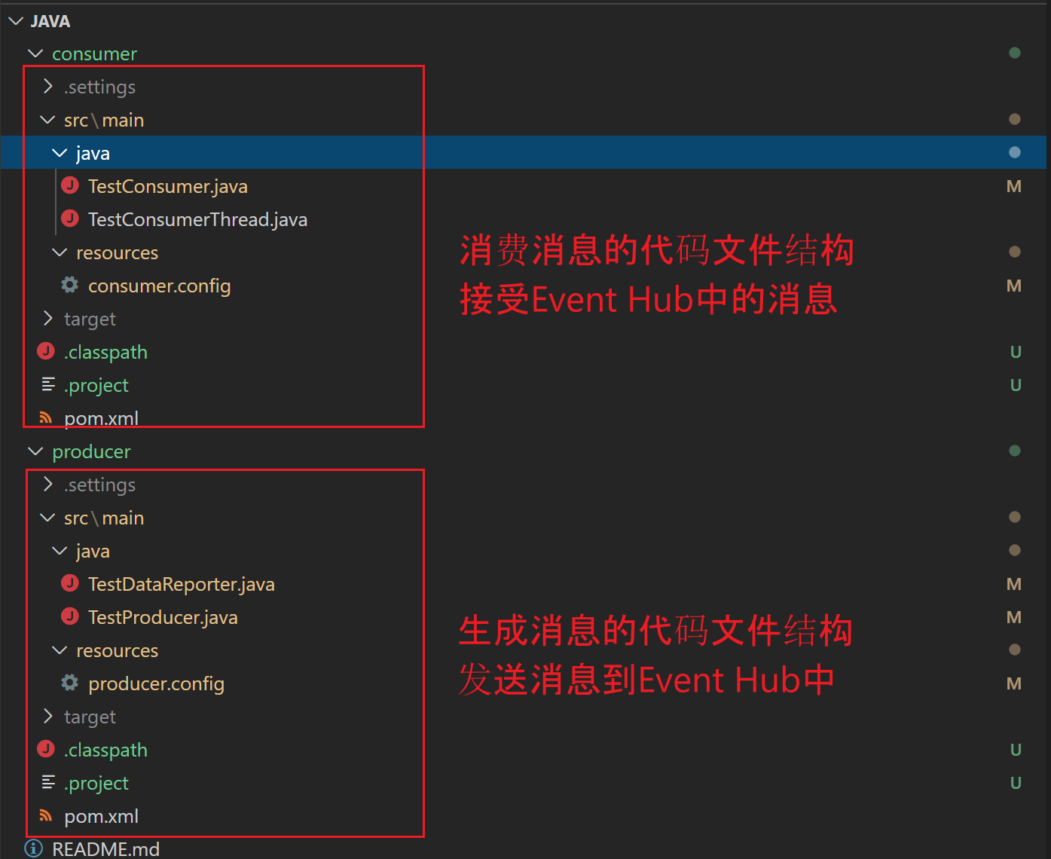Click the git status dot on consumer row
The height and width of the screenshot is (859, 1051).
(x=1015, y=53)
